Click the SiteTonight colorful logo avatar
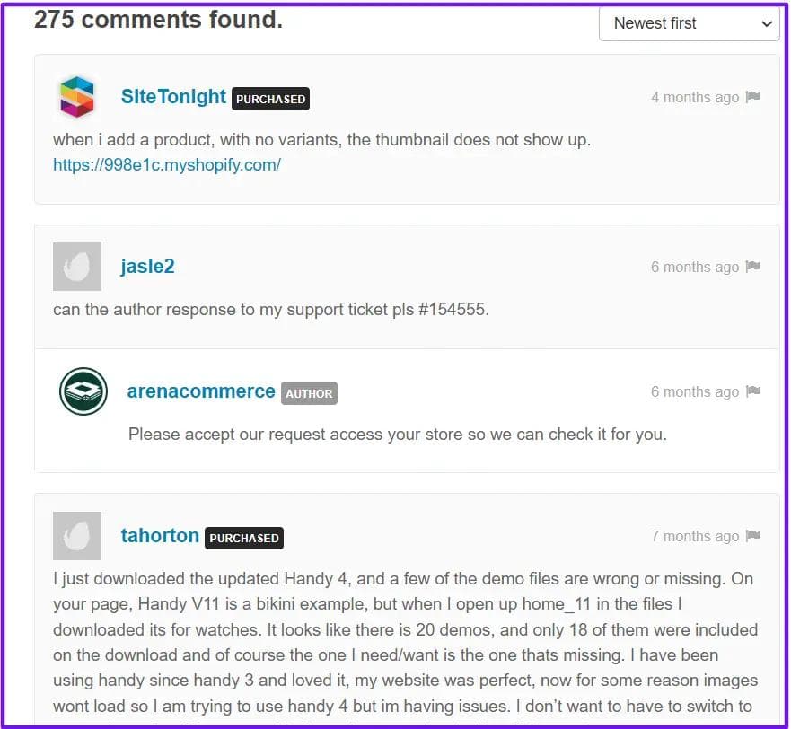The image size is (791, 729). click(x=77, y=97)
